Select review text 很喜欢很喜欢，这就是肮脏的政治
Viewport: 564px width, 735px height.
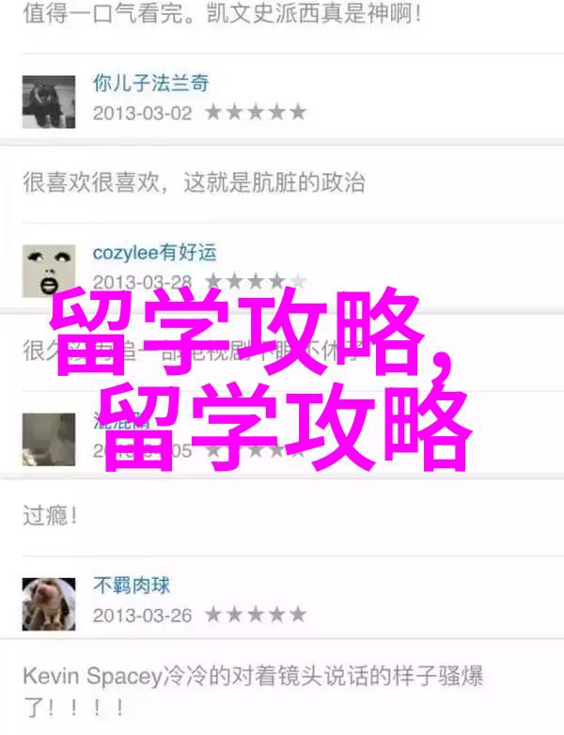point(194,182)
